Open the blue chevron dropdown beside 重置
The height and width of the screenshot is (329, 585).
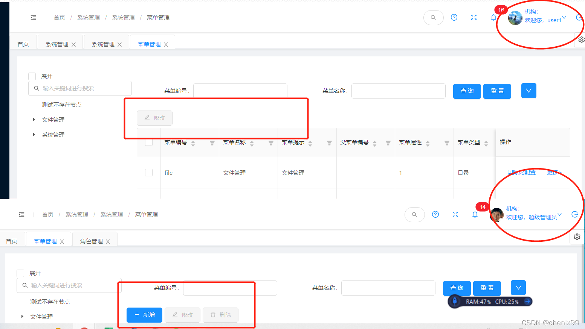pyautogui.click(x=528, y=91)
